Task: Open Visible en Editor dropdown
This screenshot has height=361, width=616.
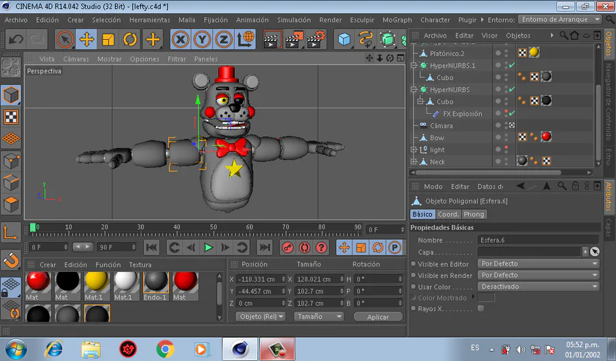Action: point(538,264)
